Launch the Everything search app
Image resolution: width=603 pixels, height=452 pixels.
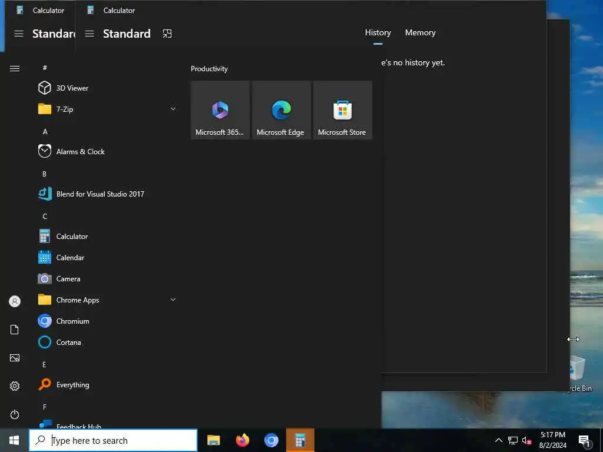(107, 385)
